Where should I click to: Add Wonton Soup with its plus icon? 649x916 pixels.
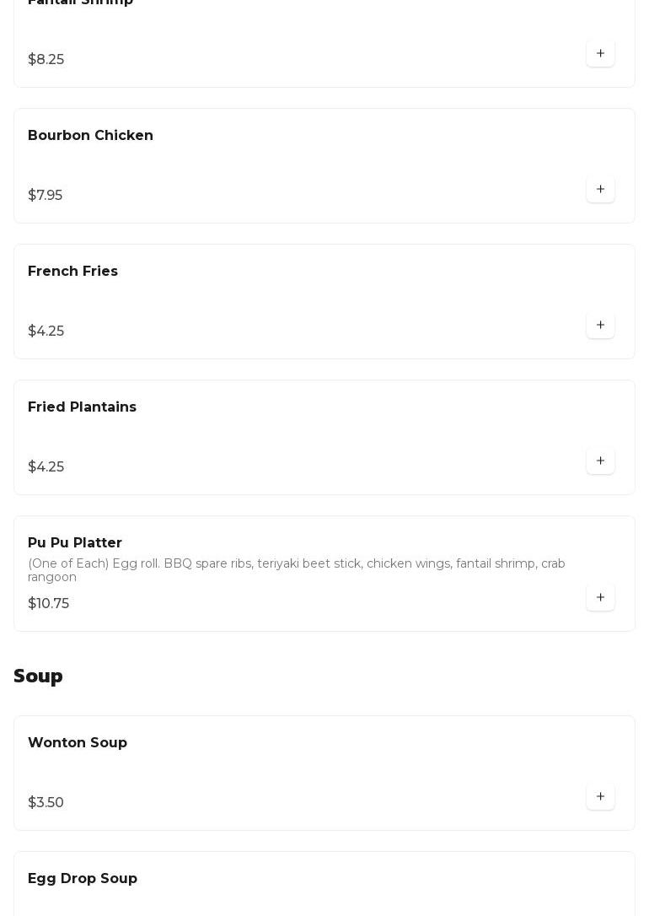tap(600, 796)
